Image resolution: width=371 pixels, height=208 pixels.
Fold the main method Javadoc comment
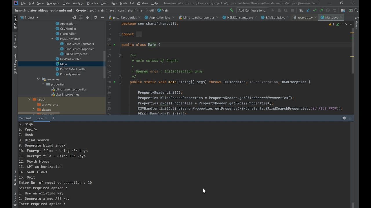(x=120, y=55)
